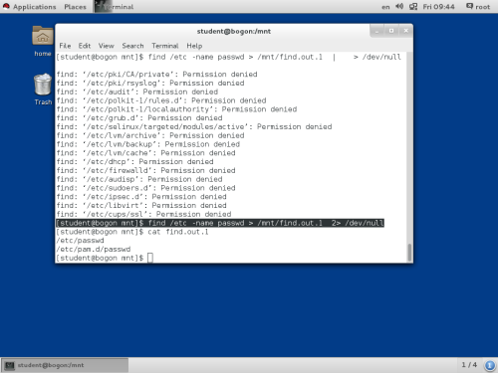Close the terminal window
This screenshot has width=498, height=373.
point(405,31)
